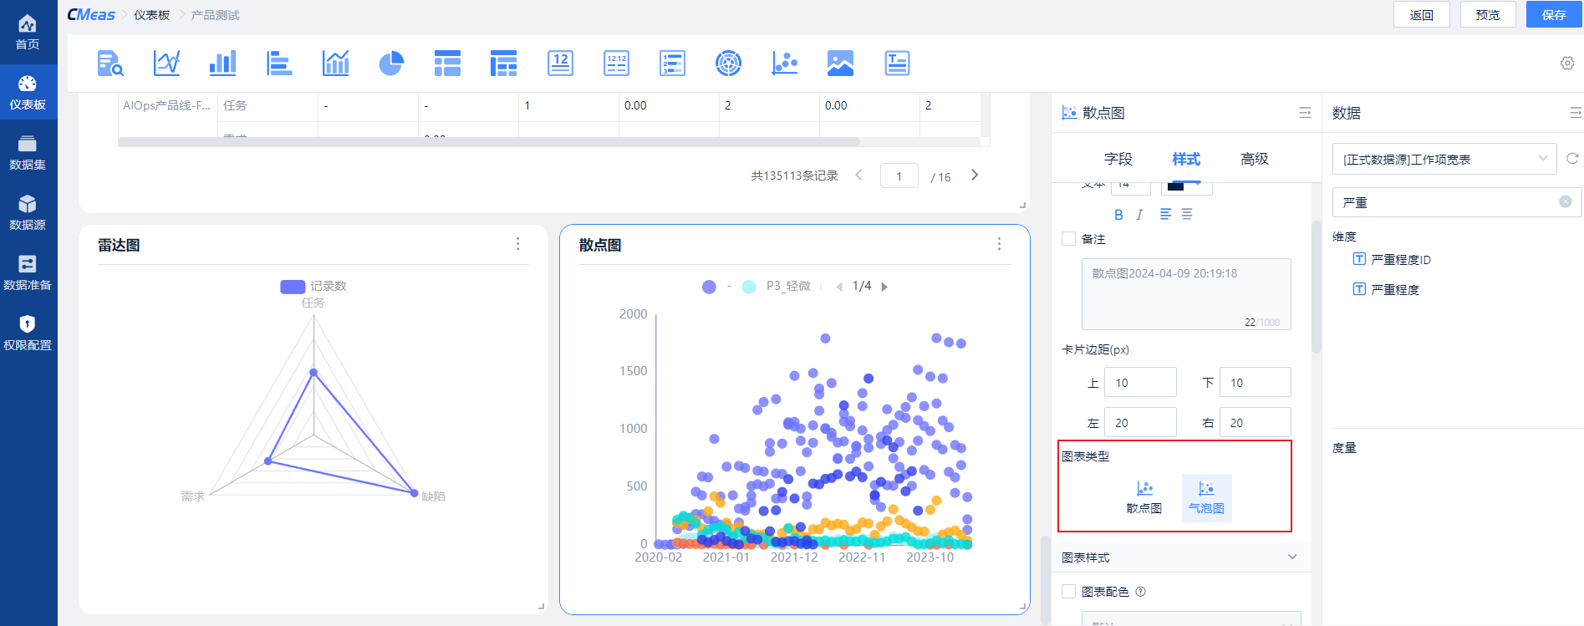Open 数据准备 in the sidebar
Screen dimensions: 1584x626
(x=28, y=272)
